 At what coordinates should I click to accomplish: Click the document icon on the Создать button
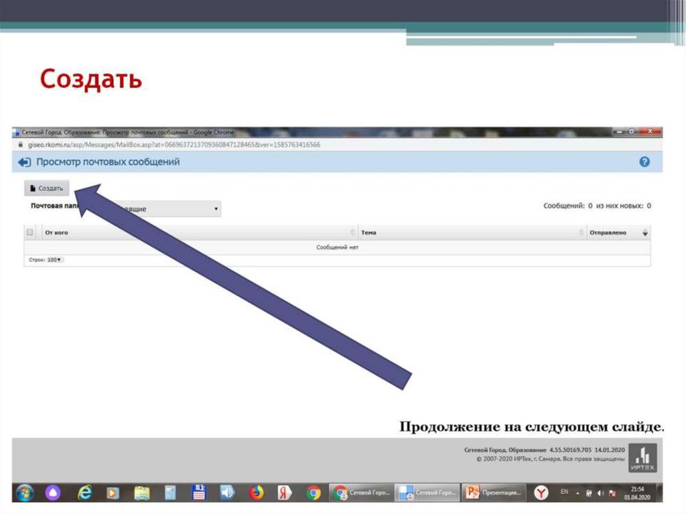pyautogui.click(x=32, y=188)
